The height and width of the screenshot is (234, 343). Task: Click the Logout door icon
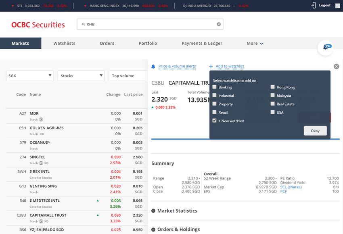314,6
